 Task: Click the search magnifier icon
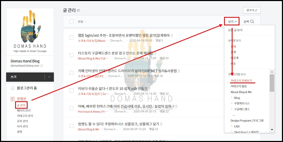[x=252, y=22]
